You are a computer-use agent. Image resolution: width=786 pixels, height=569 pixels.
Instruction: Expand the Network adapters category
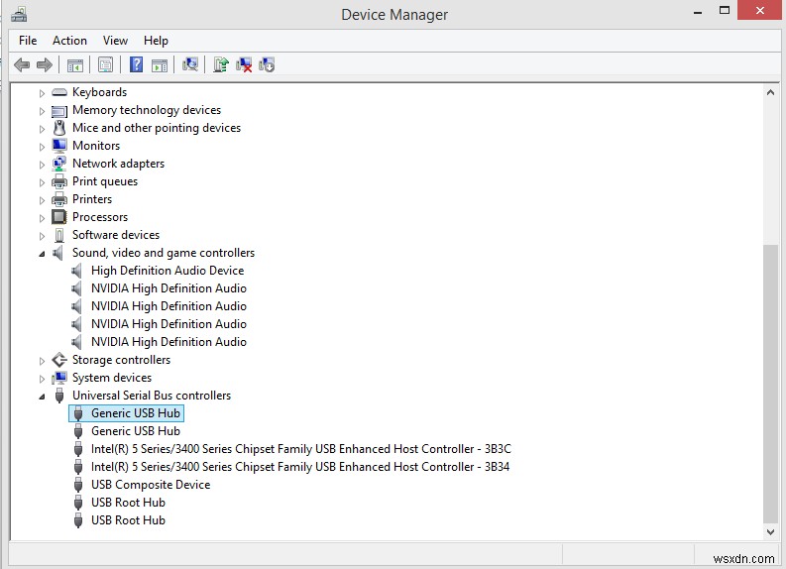pyautogui.click(x=42, y=165)
